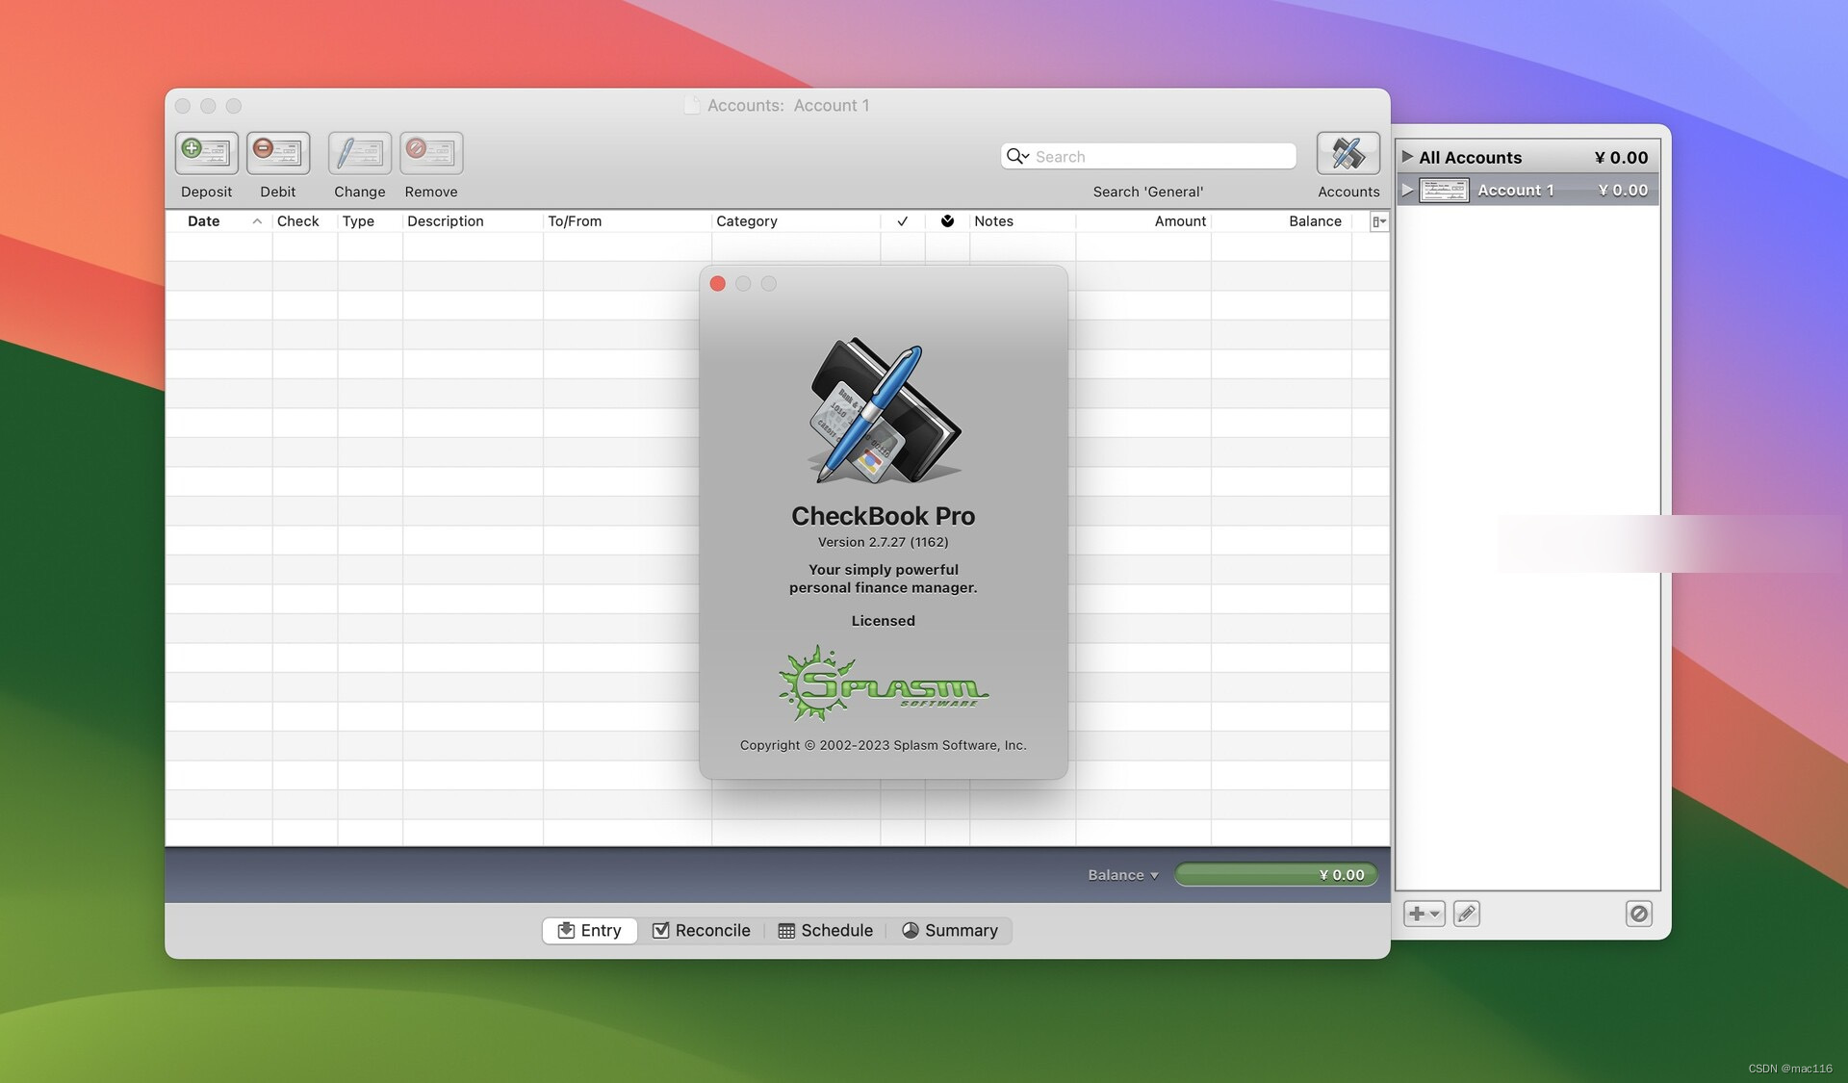Click the Remove transaction icon
This screenshot has width=1848, height=1083.
(x=430, y=151)
